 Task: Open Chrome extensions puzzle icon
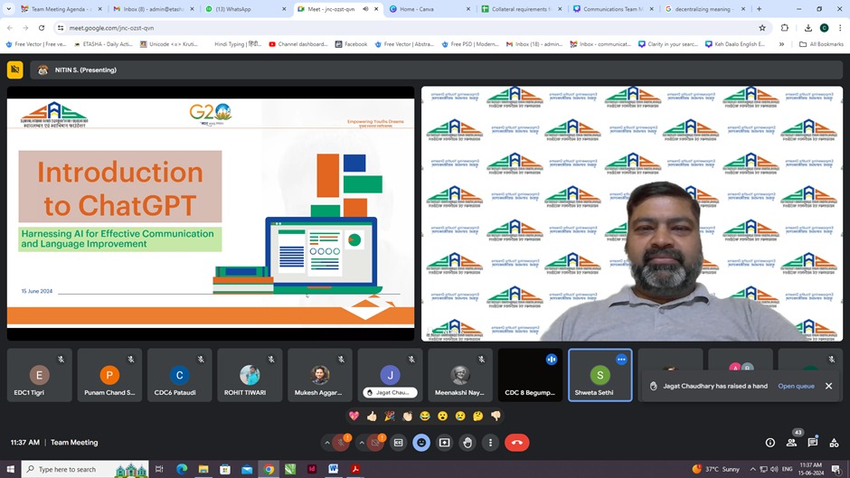[784, 28]
